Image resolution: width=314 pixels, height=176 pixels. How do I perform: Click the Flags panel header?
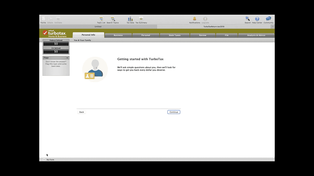(56, 58)
